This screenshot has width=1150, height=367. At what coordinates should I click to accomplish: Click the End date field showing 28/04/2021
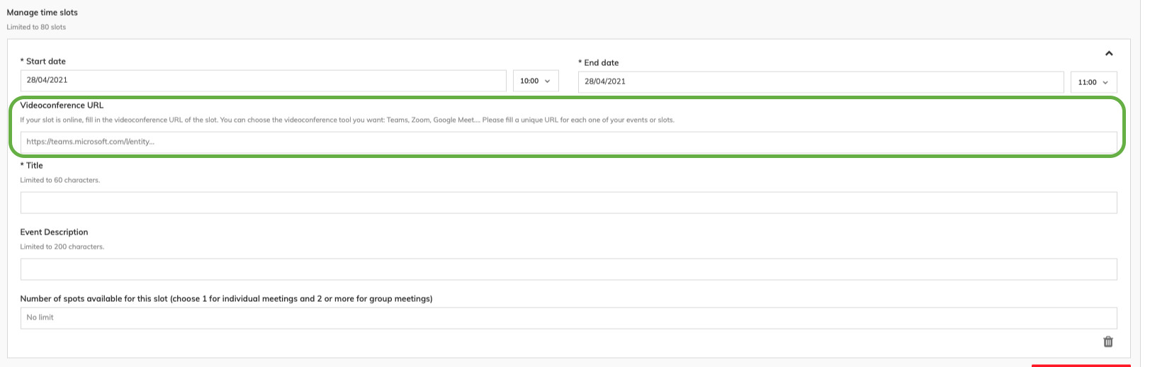pos(820,81)
